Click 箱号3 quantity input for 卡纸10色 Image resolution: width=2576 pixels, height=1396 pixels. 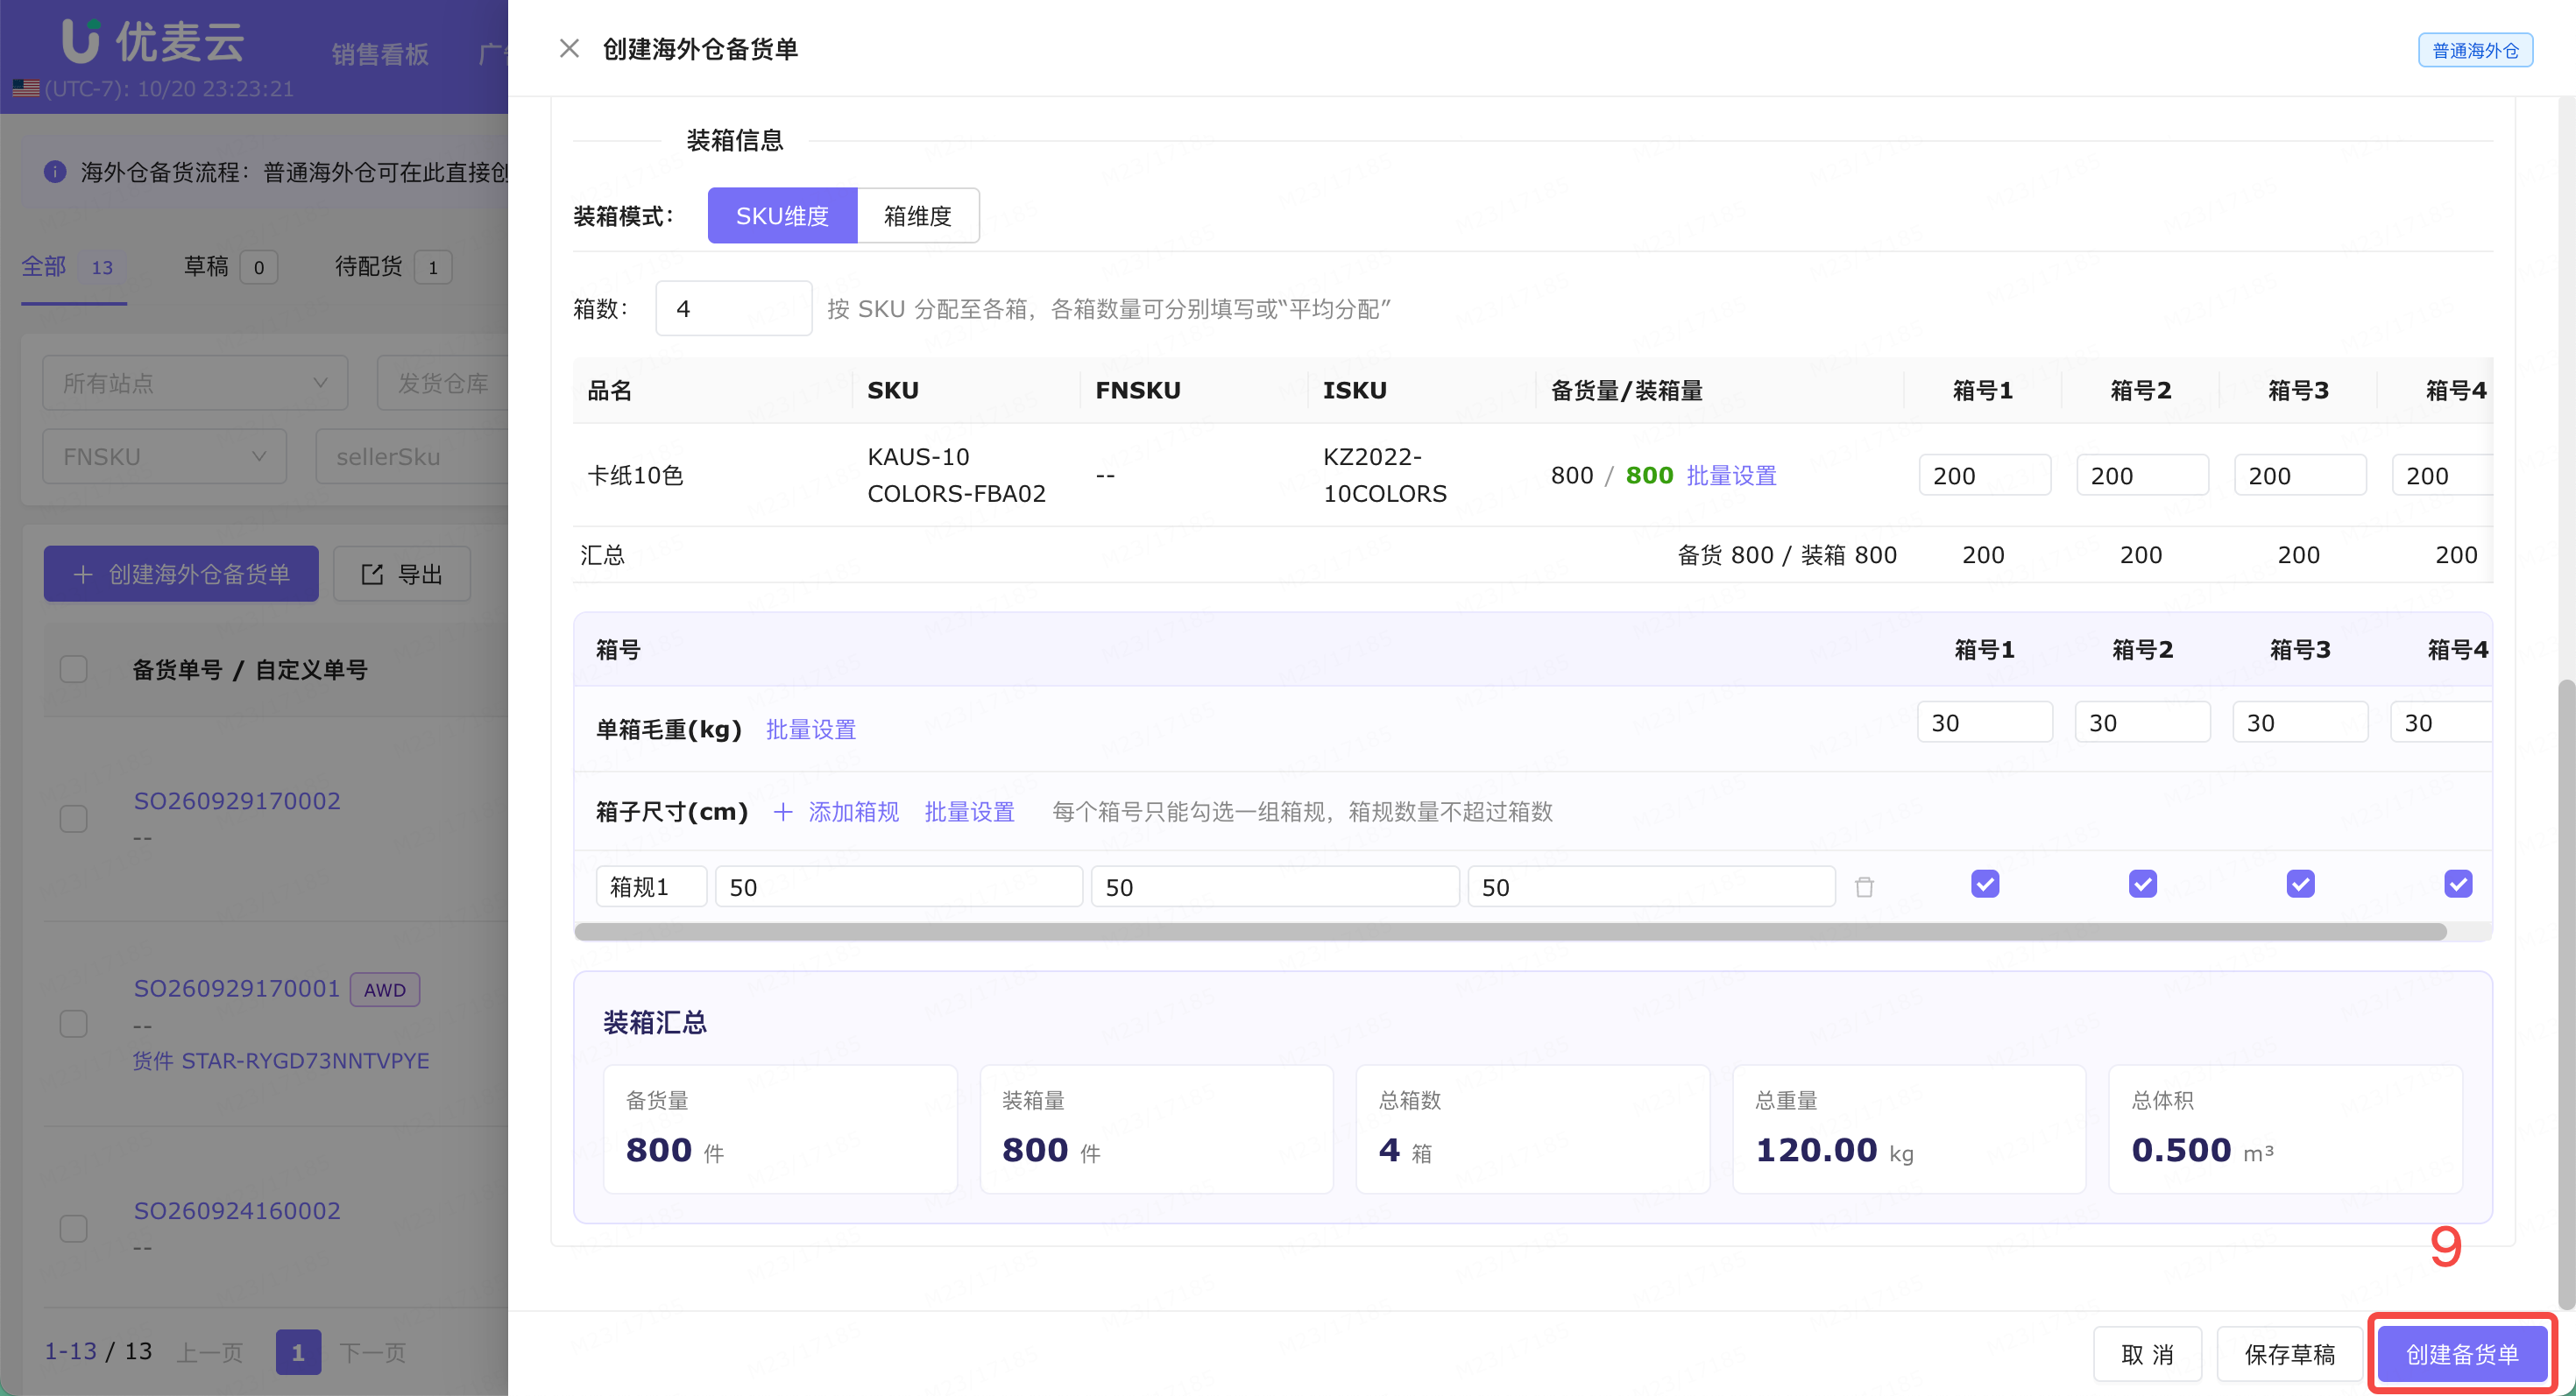2301,475
